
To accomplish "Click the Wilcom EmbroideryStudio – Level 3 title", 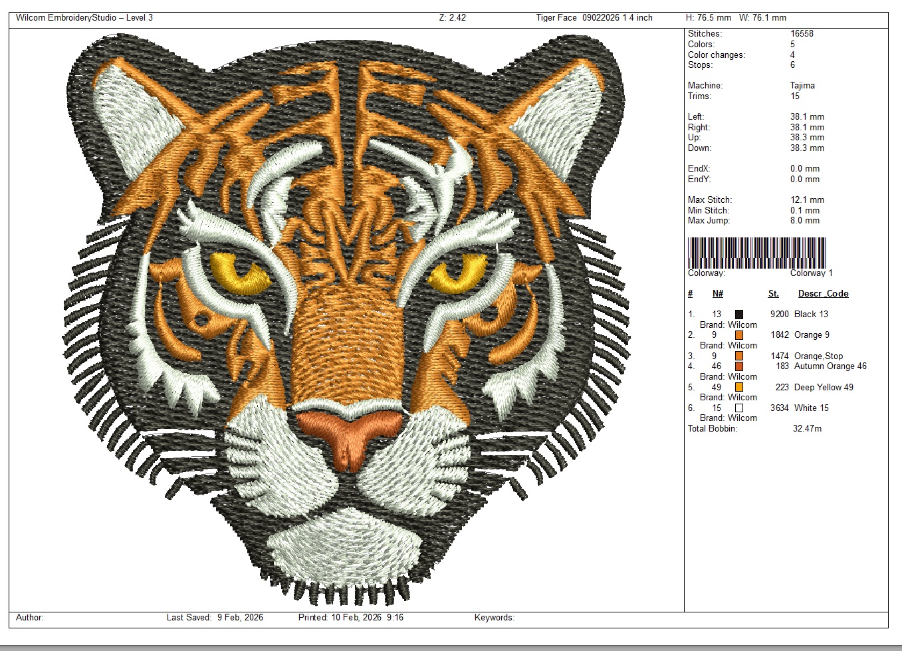I will [x=84, y=18].
